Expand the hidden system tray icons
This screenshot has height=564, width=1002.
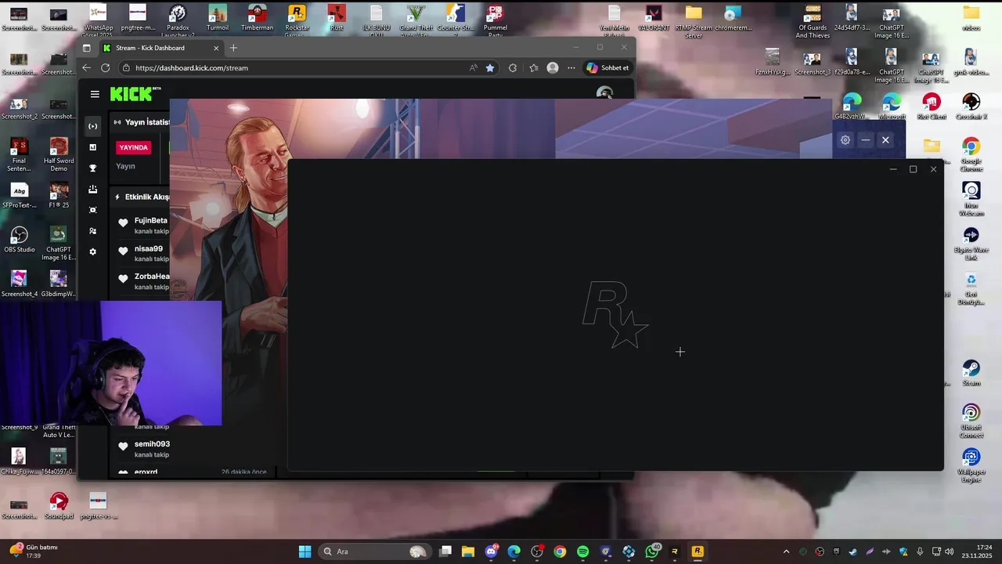click(x=786, y=551)
